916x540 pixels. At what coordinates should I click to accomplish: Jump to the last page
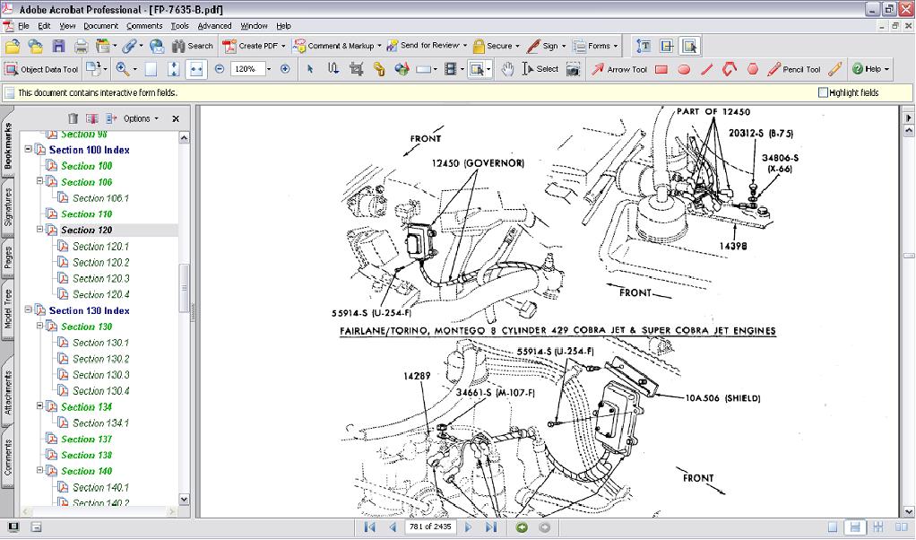[491, 527]
